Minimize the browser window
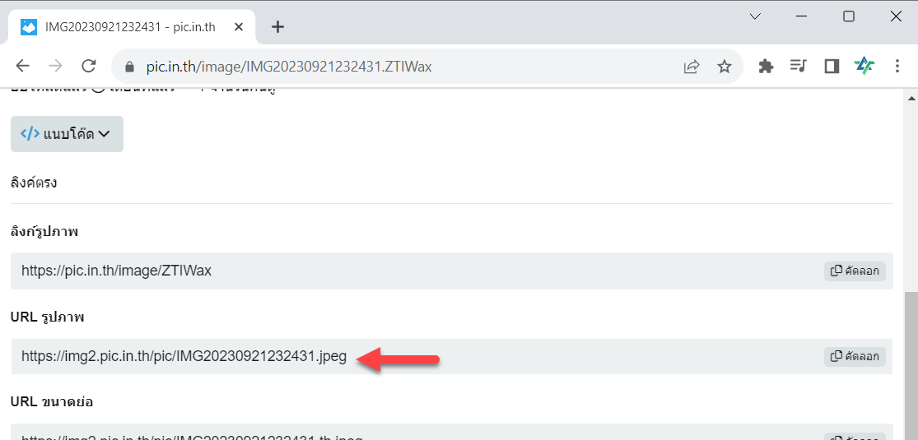The image size is (918, 440). tap(801, 16)
